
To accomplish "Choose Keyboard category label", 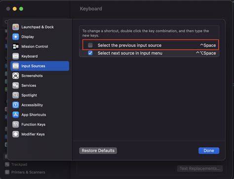I will pos(30,56).
